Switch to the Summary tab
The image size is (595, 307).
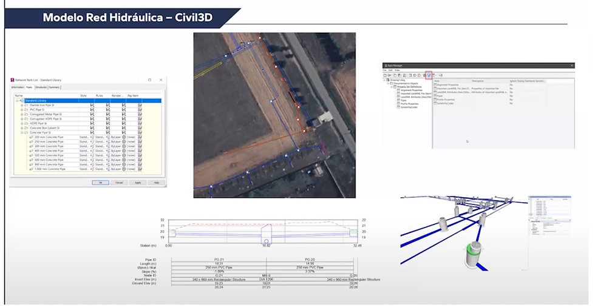pyautogui.click(x=54, y=87)
